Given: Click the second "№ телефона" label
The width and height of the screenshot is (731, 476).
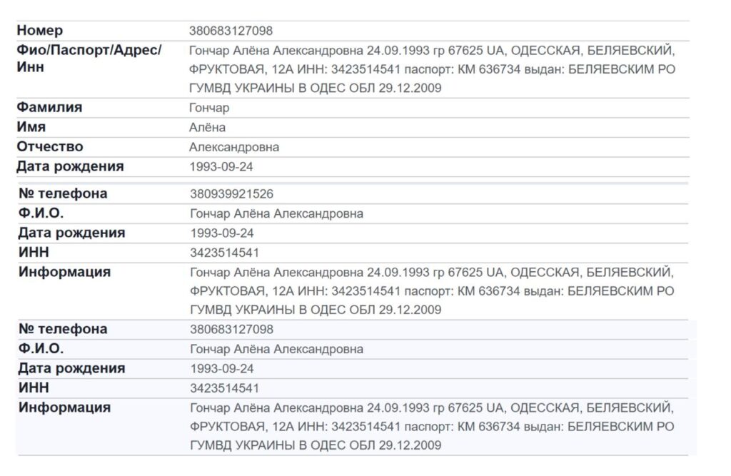Looking at the screenshot, I should pos(63,329).
